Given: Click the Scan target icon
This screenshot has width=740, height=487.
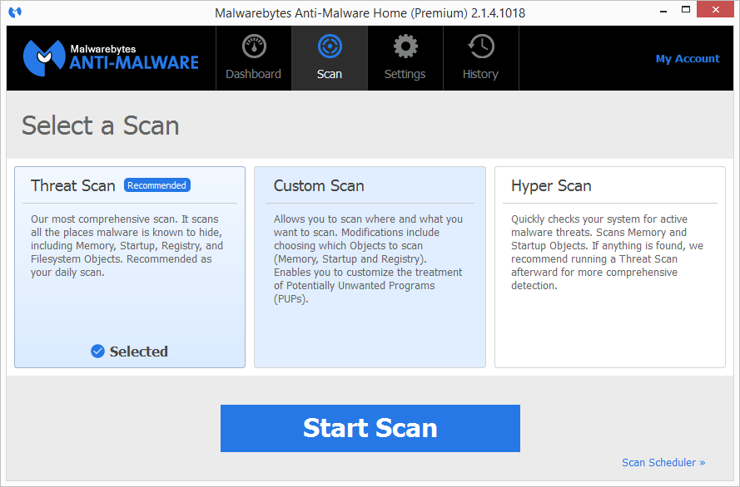Looking at the screenshot, I should pyautogui.click(x=330, y=47).
